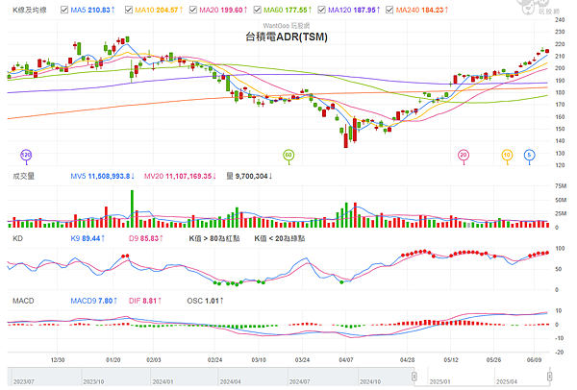Click the 04/07 date axis label
Viewport: 577px width, 390px height.
tap(346, 360)
